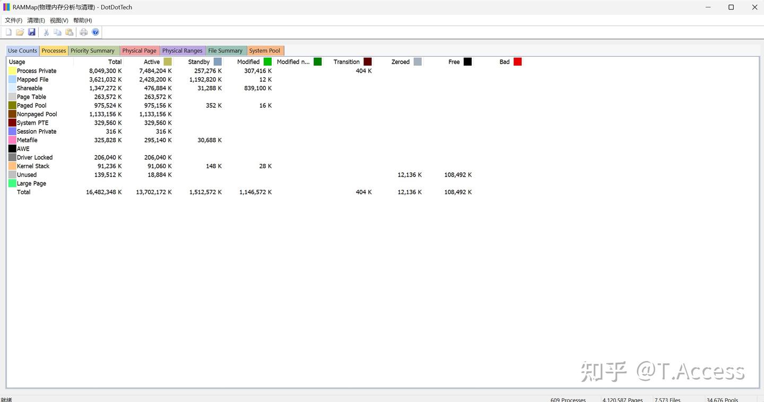Click the red Bad color swatch
Image resolution: width=764 pixels, height=402 pixels.
(x=517, y=62)
